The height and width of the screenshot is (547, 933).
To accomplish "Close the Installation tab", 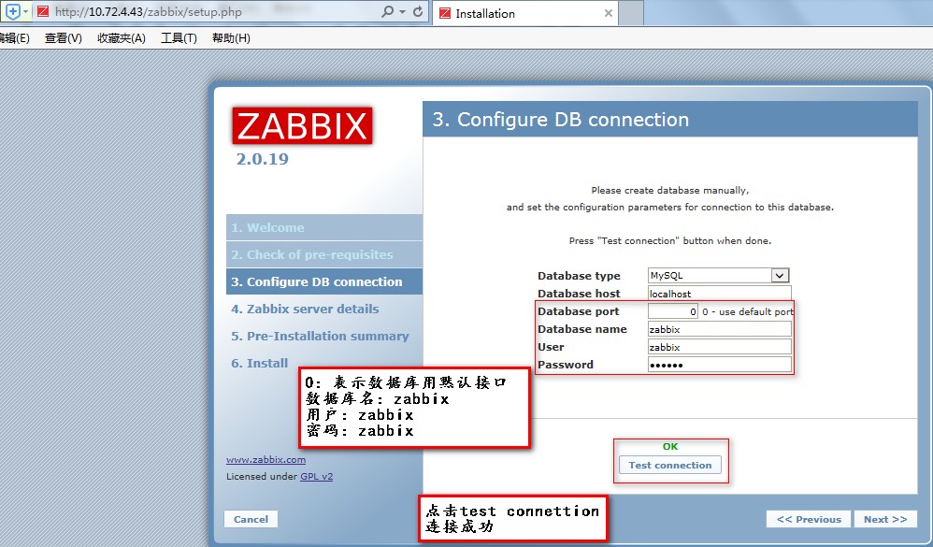I will (x=608, y=13).
